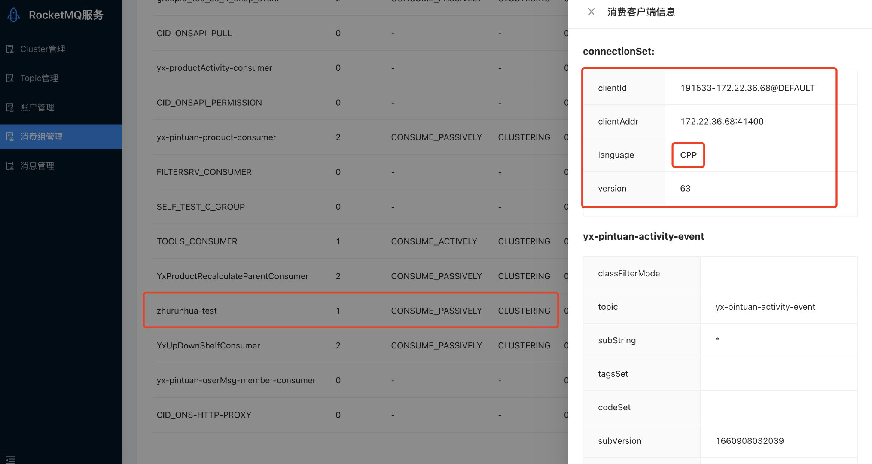Expand the yx-pintuan-activity-event subscription section

point(643,235)
